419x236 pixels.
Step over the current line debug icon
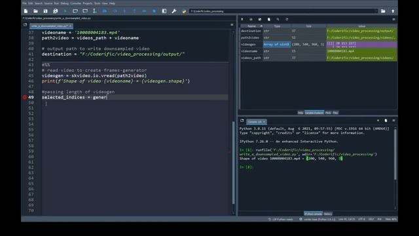click(x=115, y=11)
